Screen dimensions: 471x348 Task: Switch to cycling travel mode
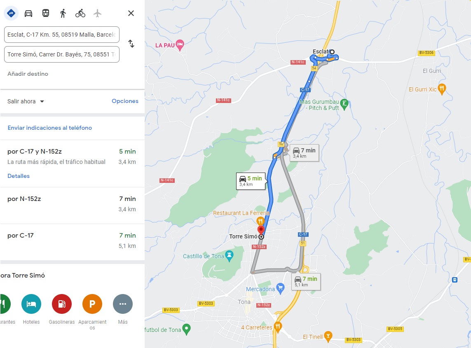(x=80, y=13)
